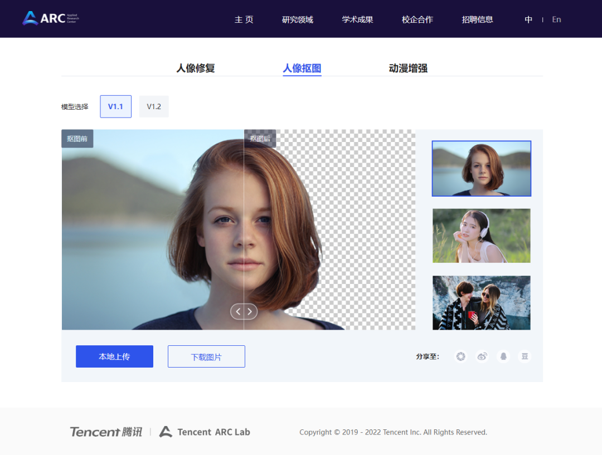Screen dimensions: 602x455
Task: Go to 主页 in the top navigation
Action: [244, 19]
